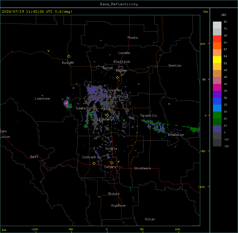Image resolution: width=238 pixels, height=233 pixels.
Task: Click the yellow diamond marker between Olds and Didsbury
Action: 107,115
